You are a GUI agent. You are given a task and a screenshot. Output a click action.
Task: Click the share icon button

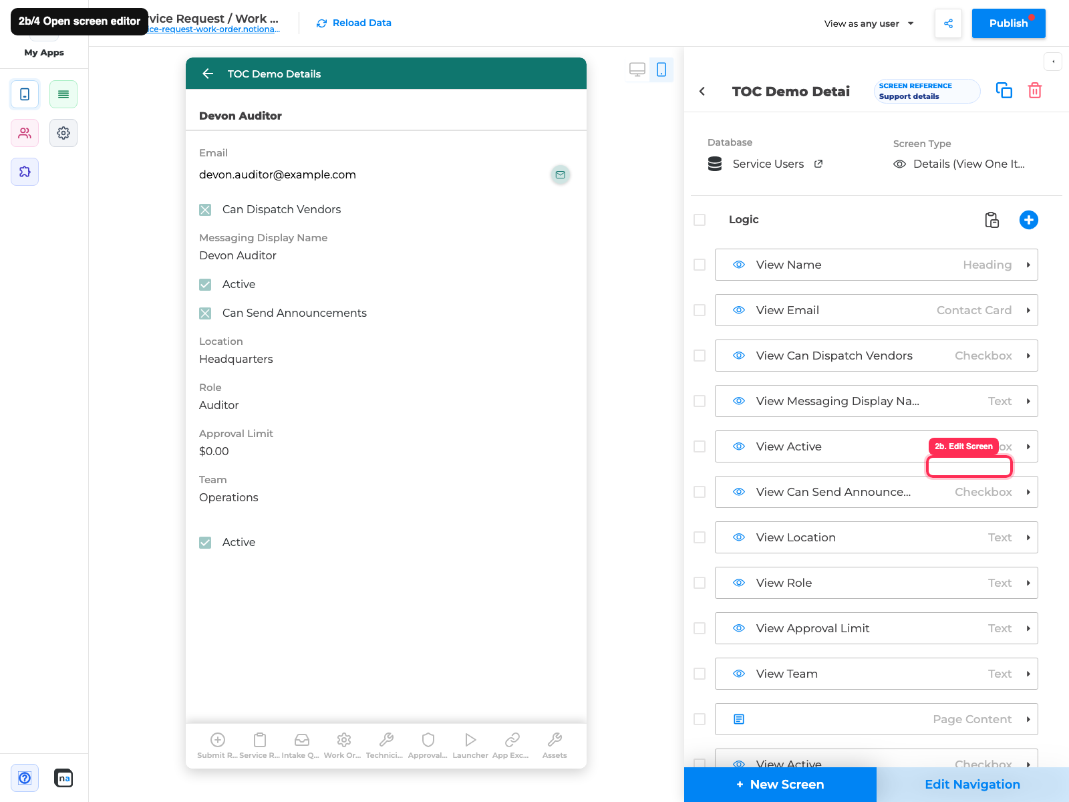(x=948, y=23)
